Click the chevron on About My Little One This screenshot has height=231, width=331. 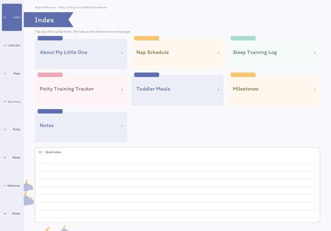coord(122,53)
